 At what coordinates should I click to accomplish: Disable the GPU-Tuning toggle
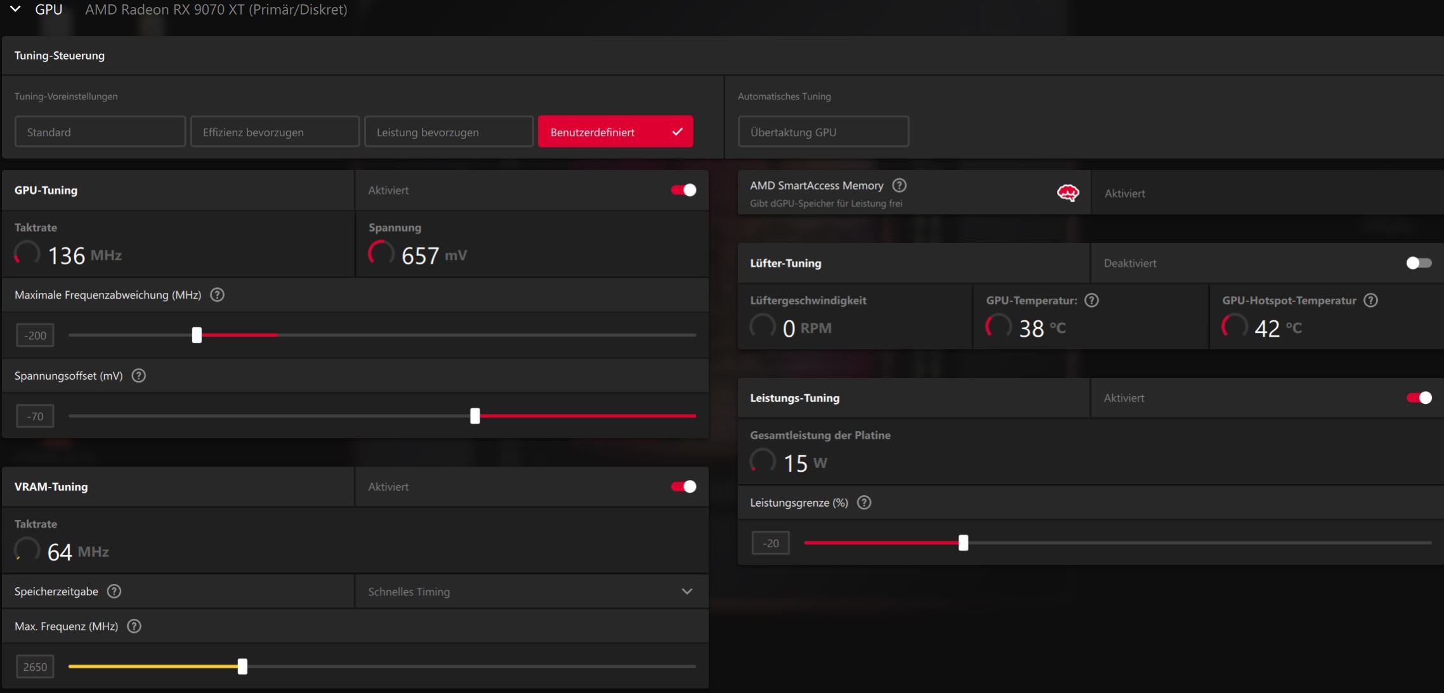683,190
